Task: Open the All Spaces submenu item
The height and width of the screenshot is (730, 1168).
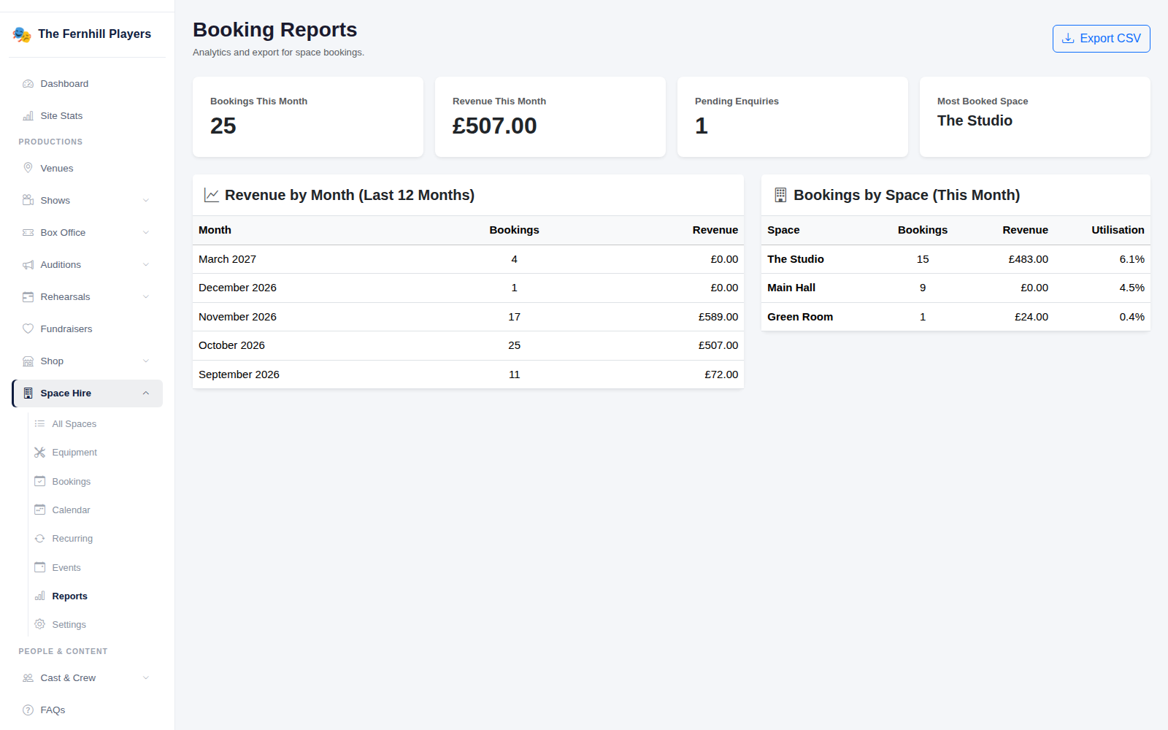Action: tap(95, 424)
